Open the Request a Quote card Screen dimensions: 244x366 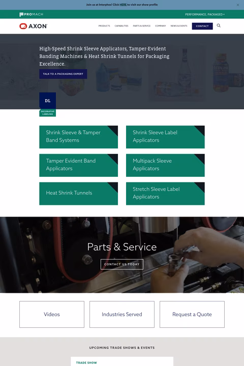192,315
